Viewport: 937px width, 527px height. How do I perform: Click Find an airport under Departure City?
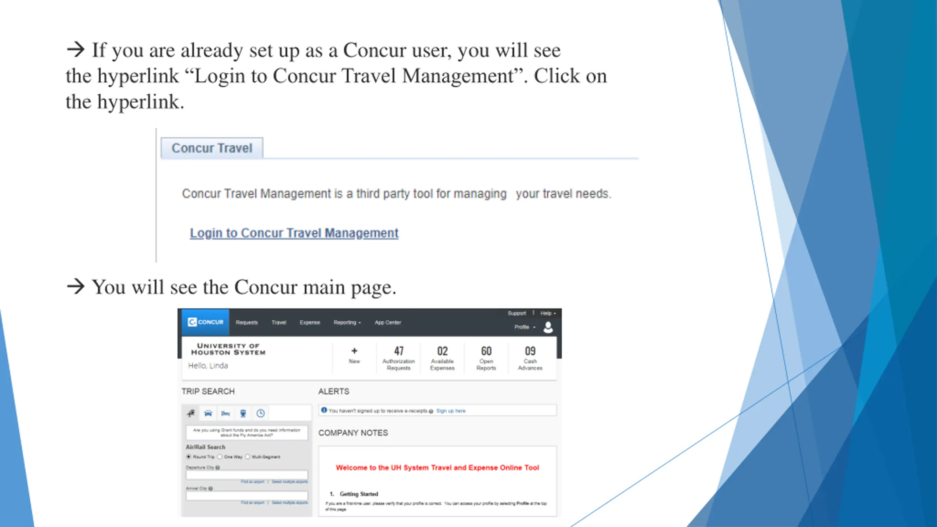click(252, 482)
